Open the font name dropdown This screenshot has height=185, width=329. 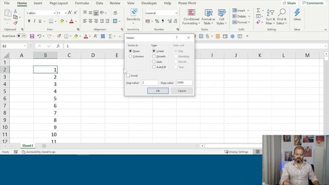click(54, 13)
